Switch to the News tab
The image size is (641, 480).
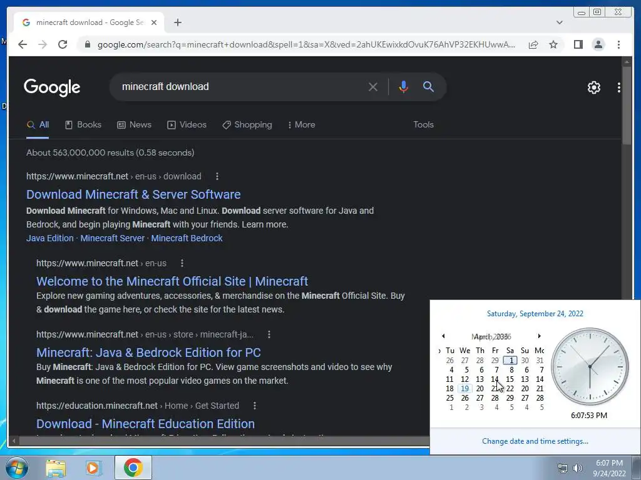coord(134,125)
